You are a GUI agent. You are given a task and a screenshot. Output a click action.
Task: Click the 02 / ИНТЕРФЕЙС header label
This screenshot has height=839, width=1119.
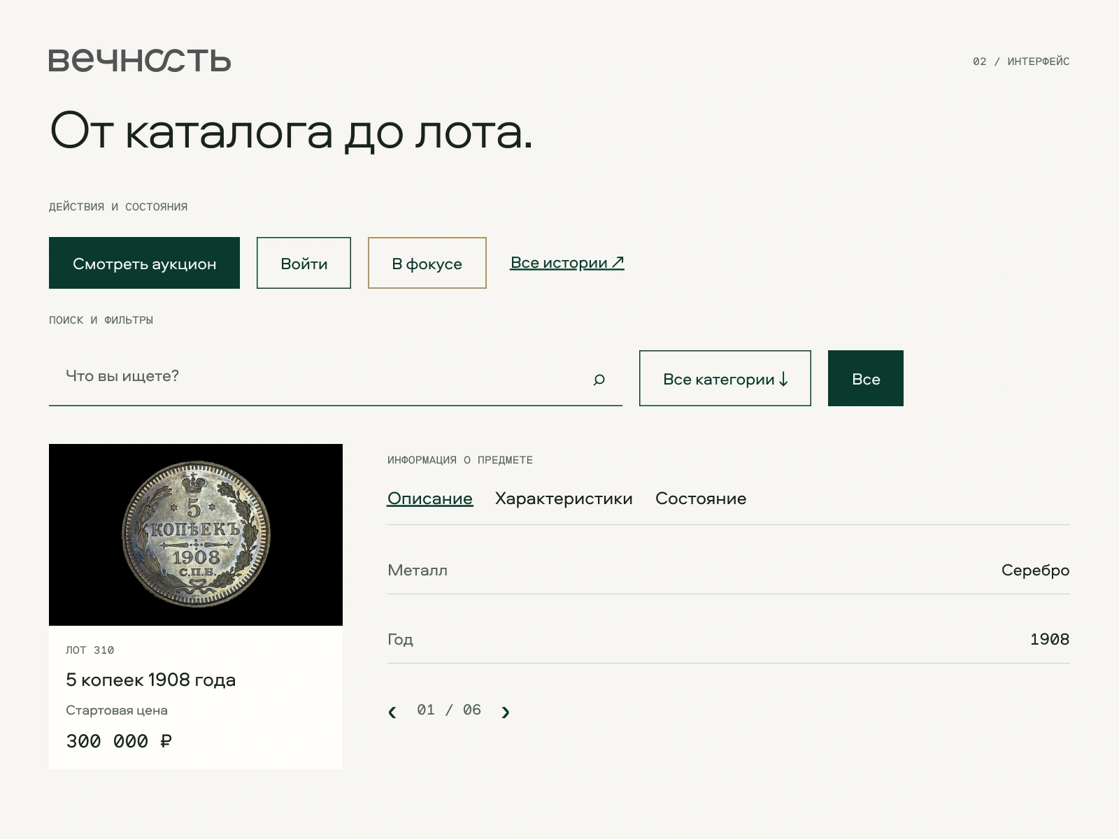click(x=1021, y=62)
